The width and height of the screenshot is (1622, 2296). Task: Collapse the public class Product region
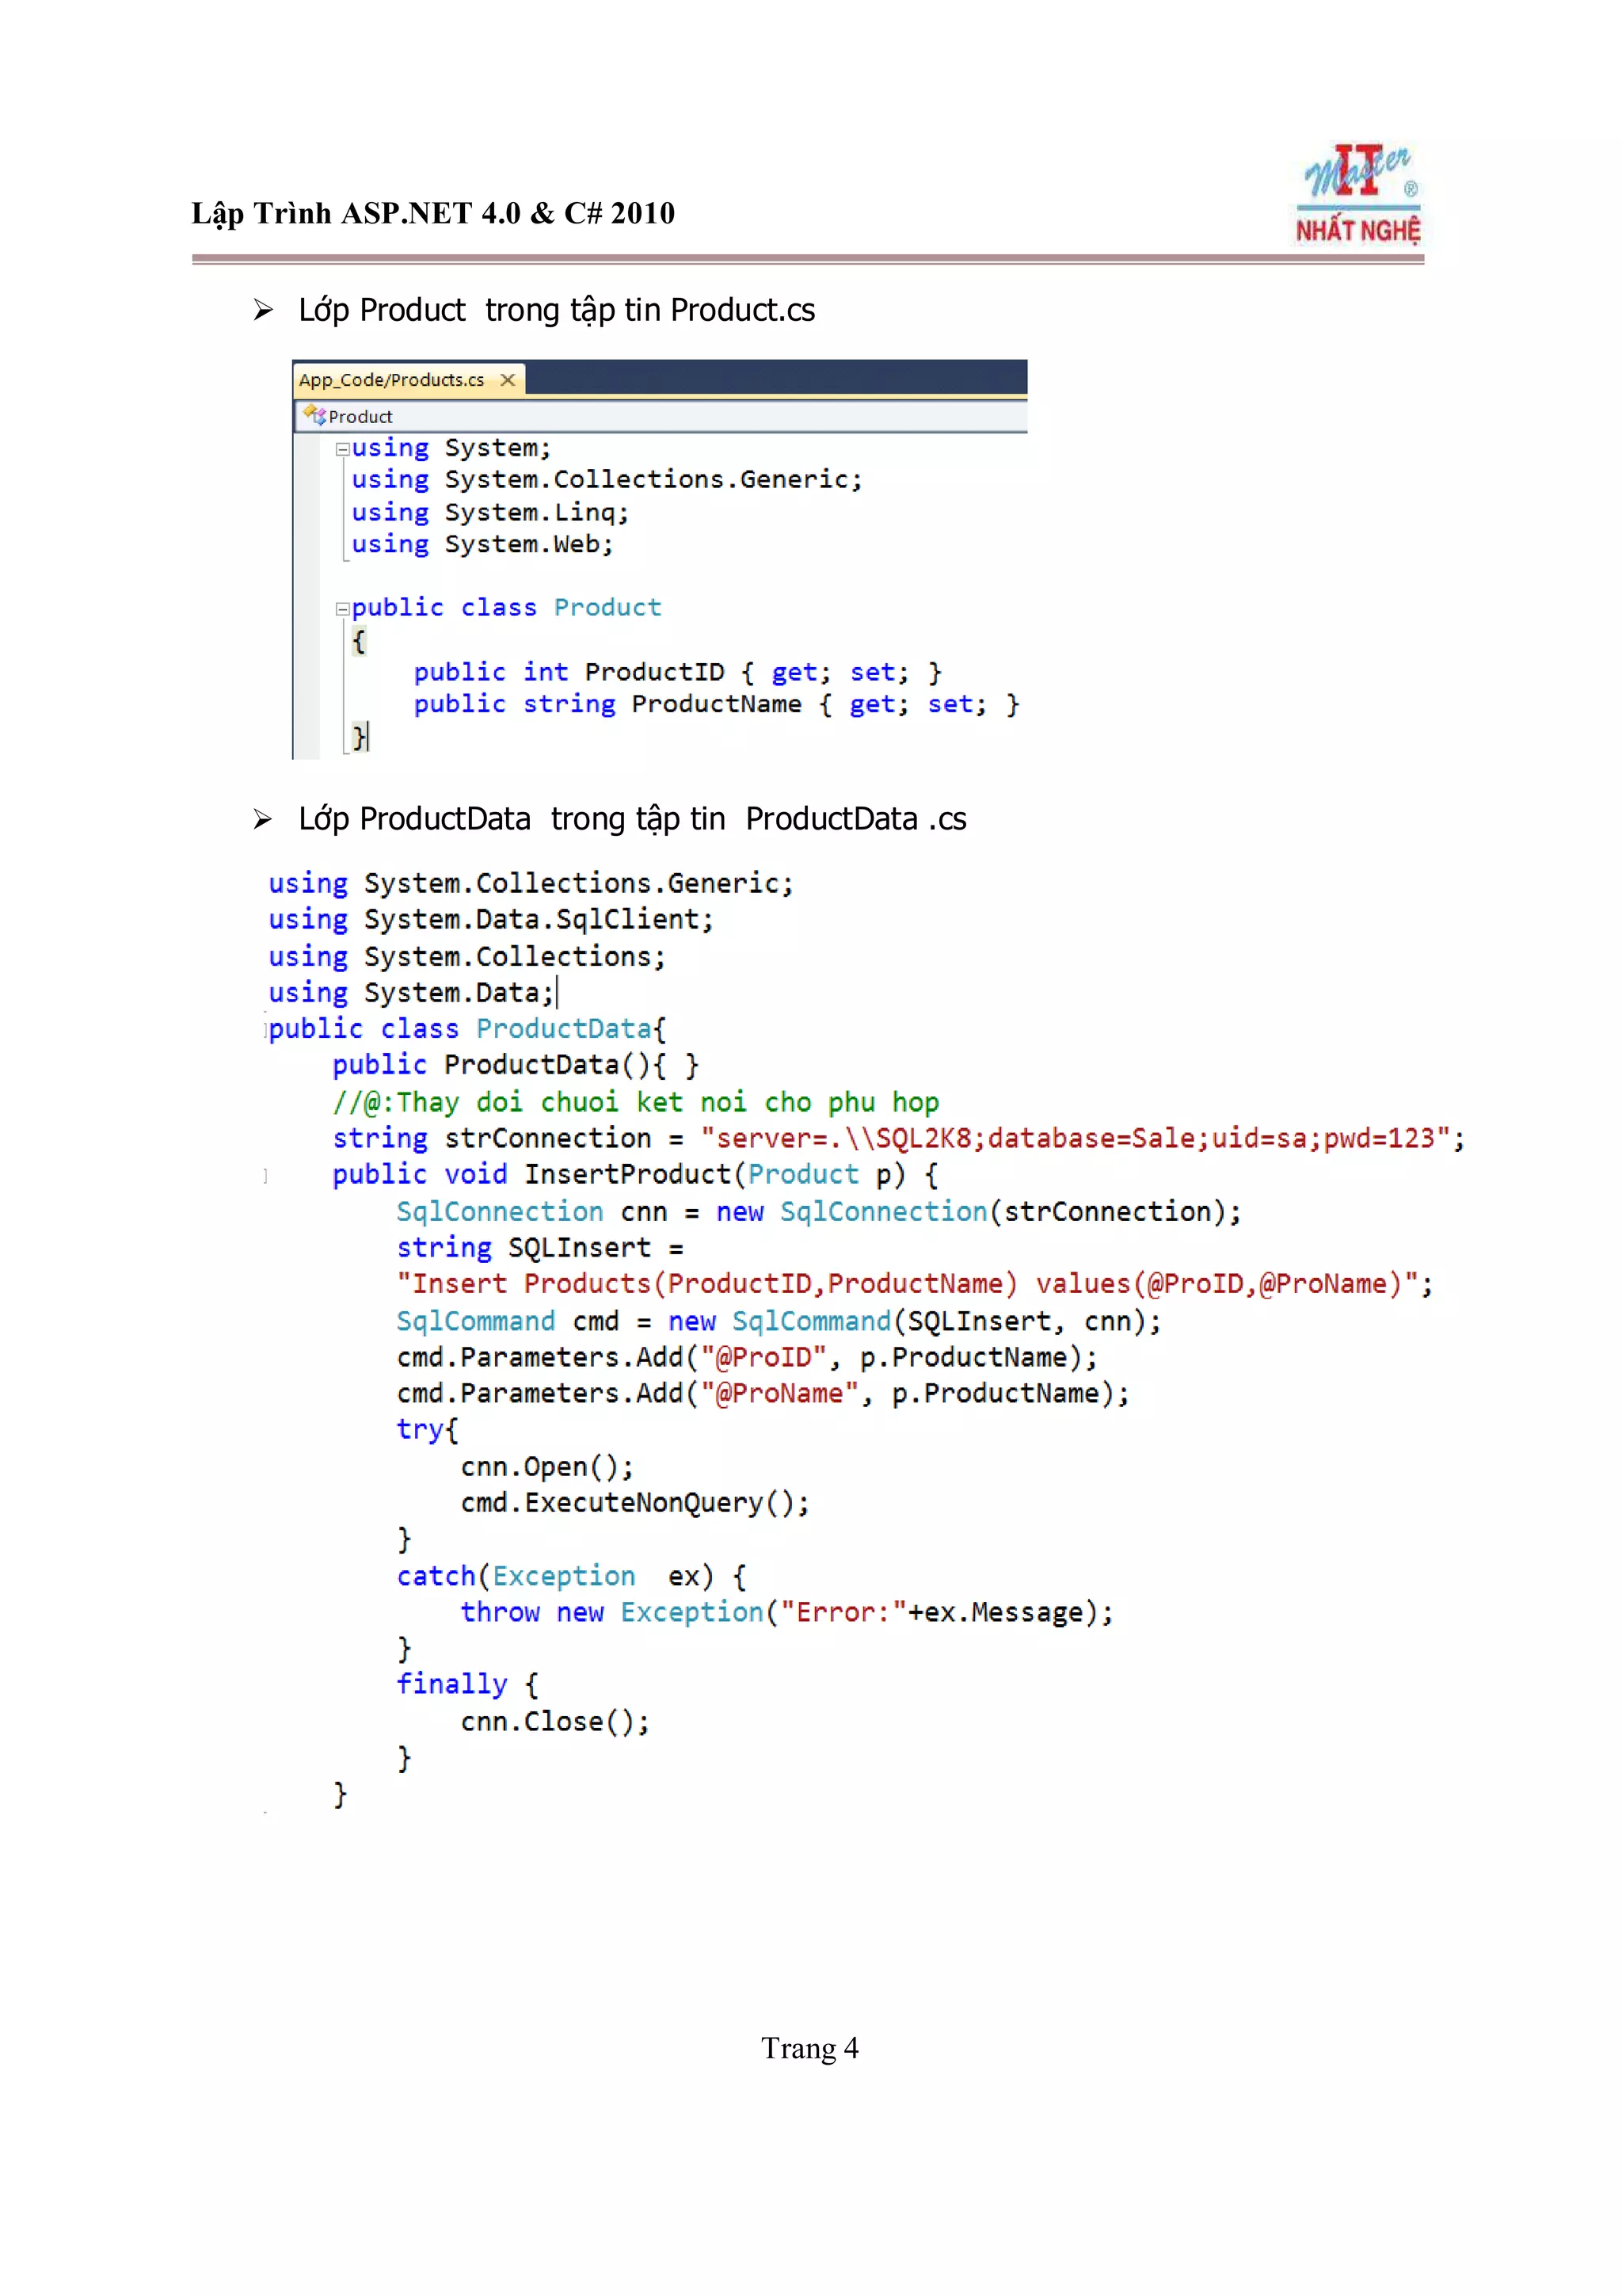click(342, 608)
